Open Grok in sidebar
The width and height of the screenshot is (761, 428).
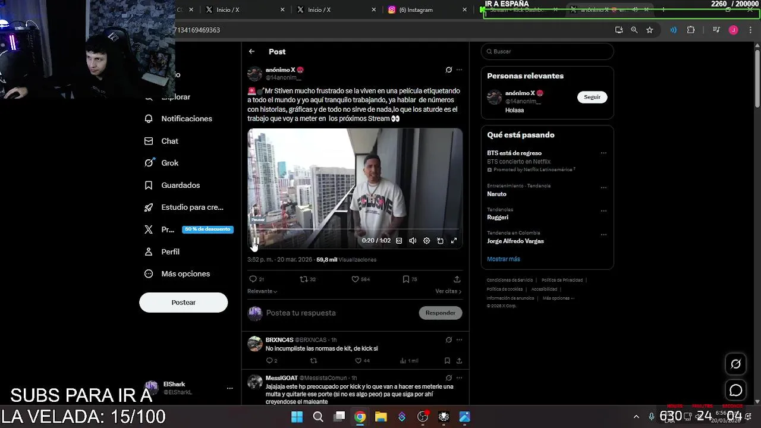[162, 163]
